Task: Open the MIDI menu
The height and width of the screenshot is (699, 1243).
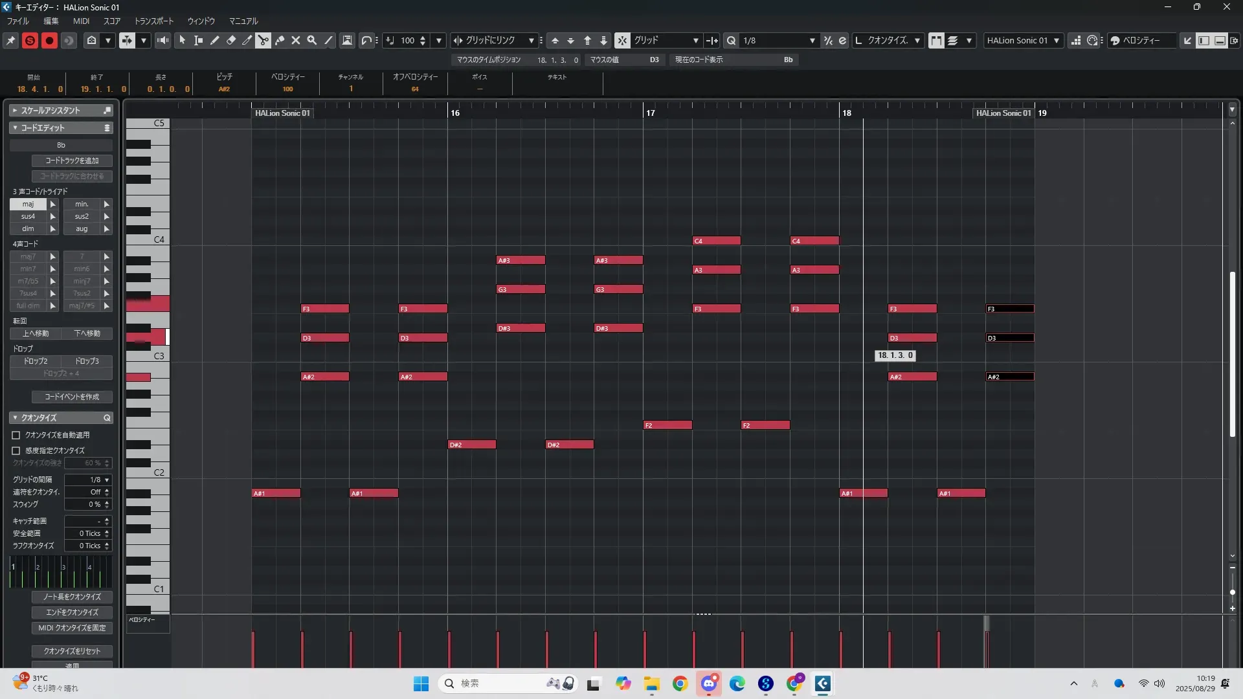Action: pos(81,21)
